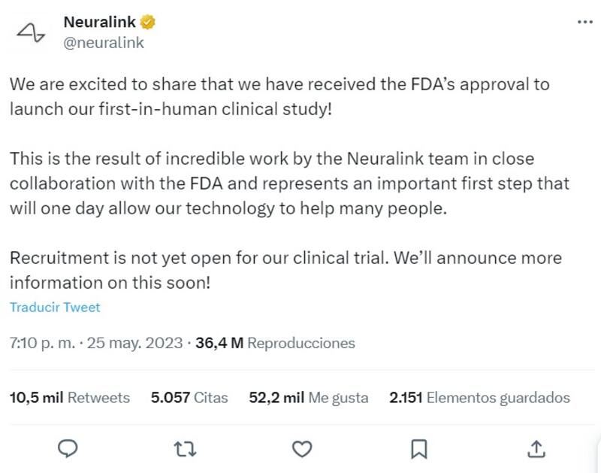Open the 5.057 Citas quotes list

pos(189,398)
